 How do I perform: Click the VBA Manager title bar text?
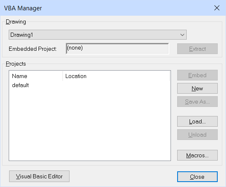tap(23, 8)
